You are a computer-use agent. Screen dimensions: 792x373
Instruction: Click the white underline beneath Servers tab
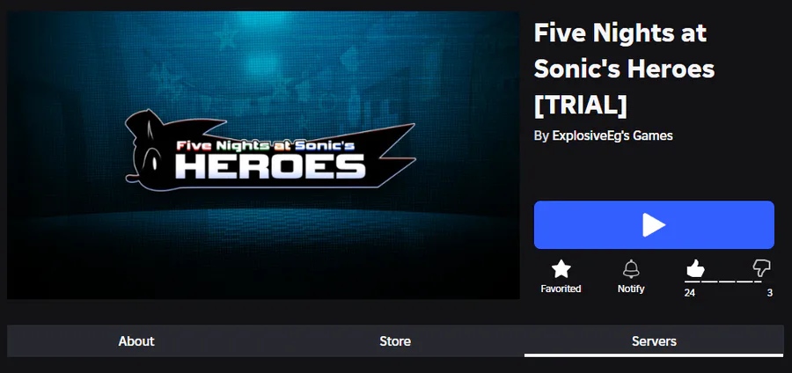click(x=654, y=355)
